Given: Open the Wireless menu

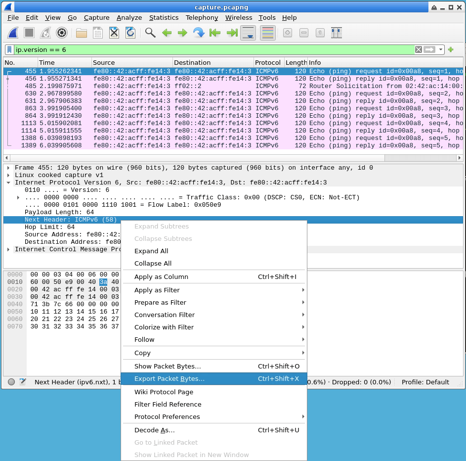Looking at the screenshot, I should pos(239,17).
